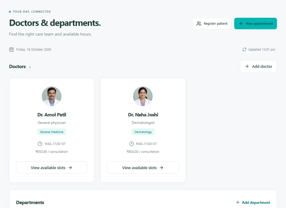The image size is (286, 208).
Task: Click arrow icon on Amol Patil slots button
Action: (70, 168)
